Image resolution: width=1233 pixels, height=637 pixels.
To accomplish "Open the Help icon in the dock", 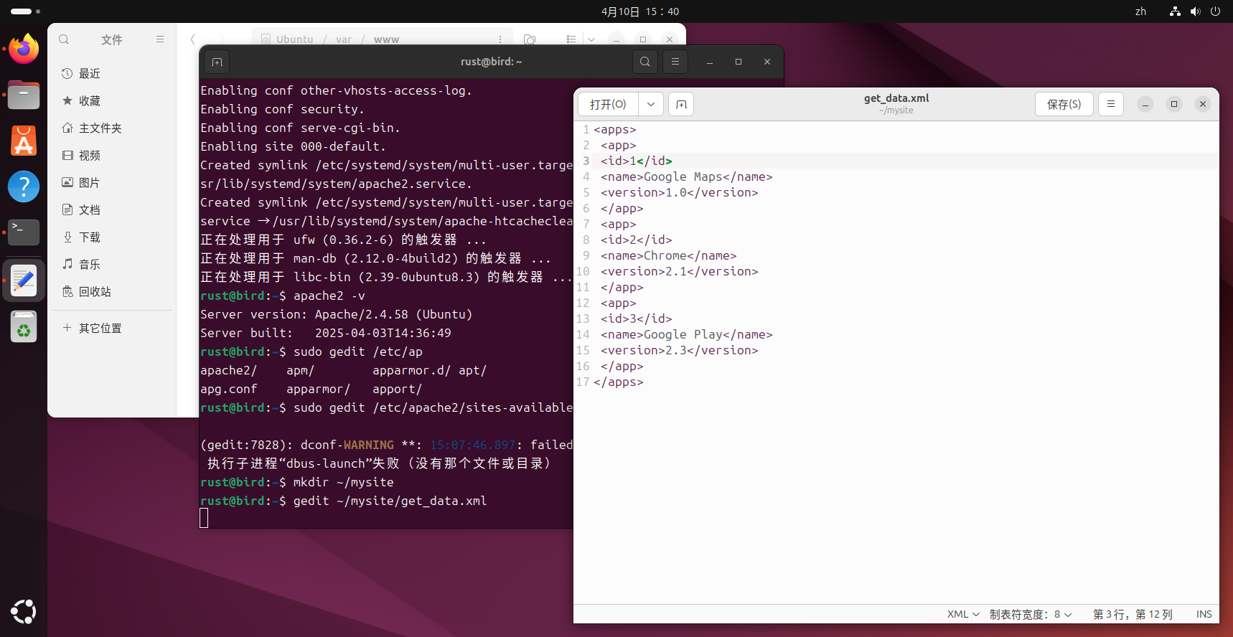I will tap(24, 187).
